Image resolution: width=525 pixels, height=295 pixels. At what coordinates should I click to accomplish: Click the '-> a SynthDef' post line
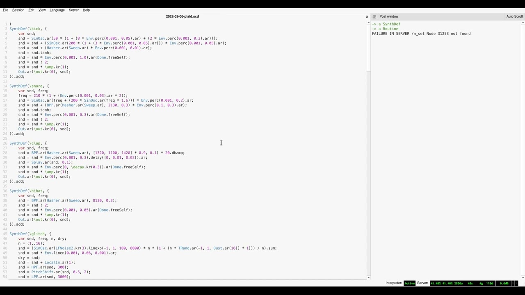386,24
